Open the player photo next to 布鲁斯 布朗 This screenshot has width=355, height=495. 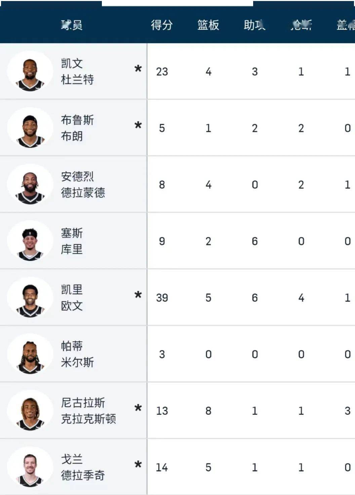pos(30,128)
